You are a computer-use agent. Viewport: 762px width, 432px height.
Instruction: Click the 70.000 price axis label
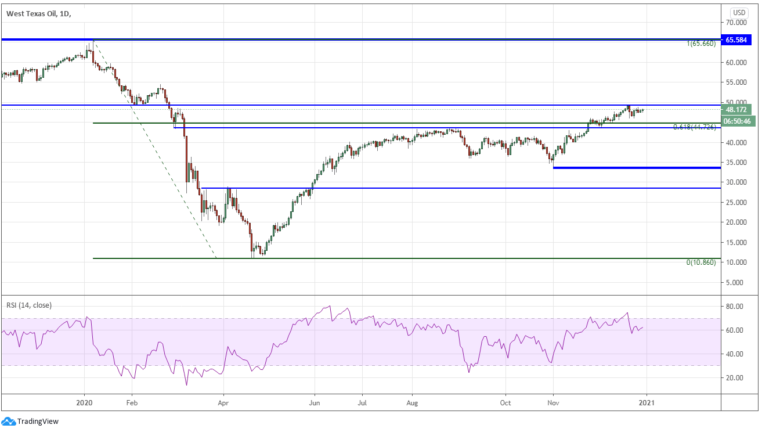736,22
